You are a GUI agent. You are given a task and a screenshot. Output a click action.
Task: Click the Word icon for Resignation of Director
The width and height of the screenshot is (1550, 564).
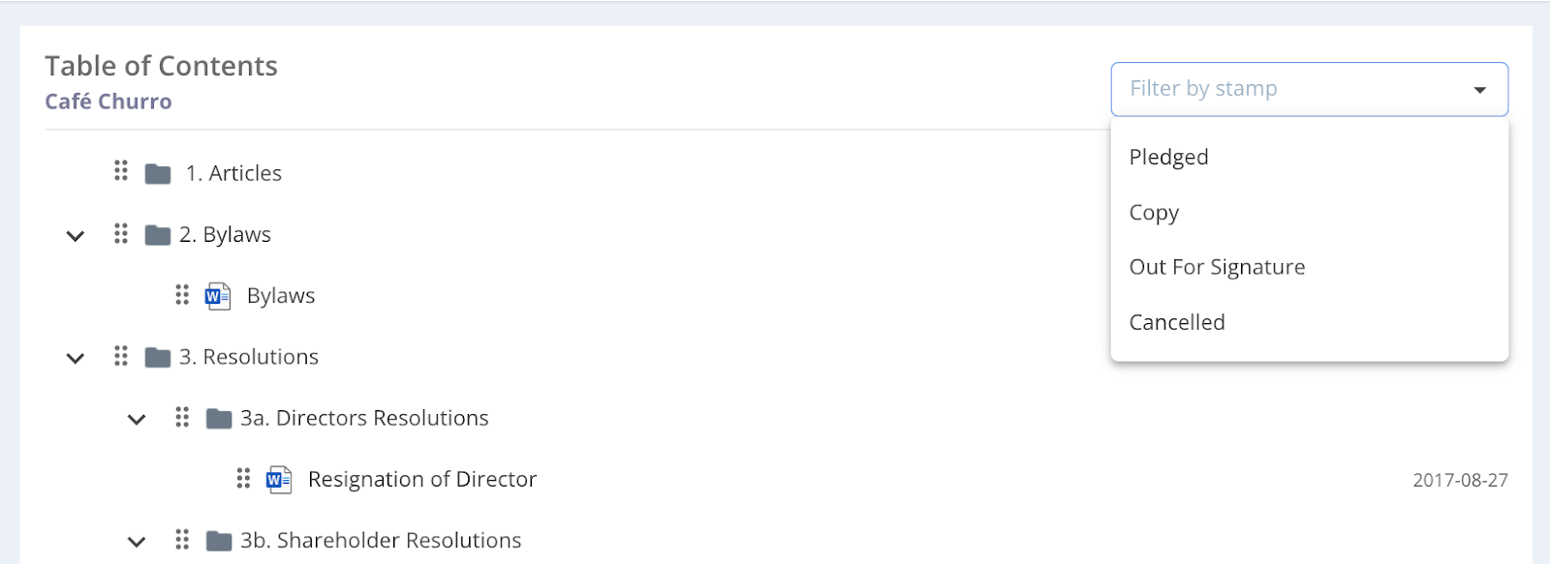click(x=279, y=480)
